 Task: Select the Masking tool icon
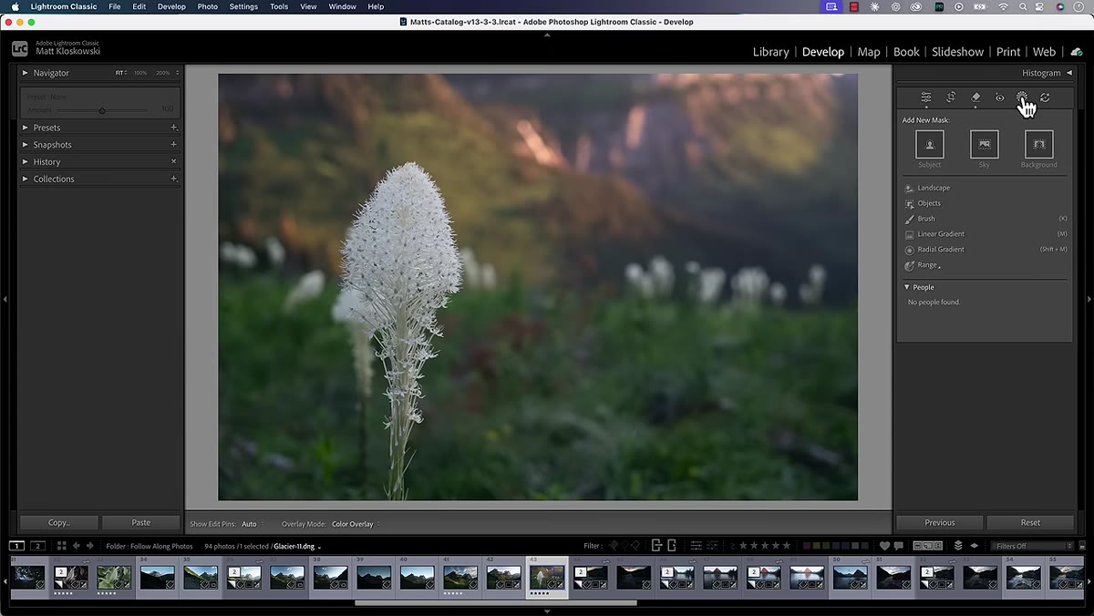coord(1022,98)
